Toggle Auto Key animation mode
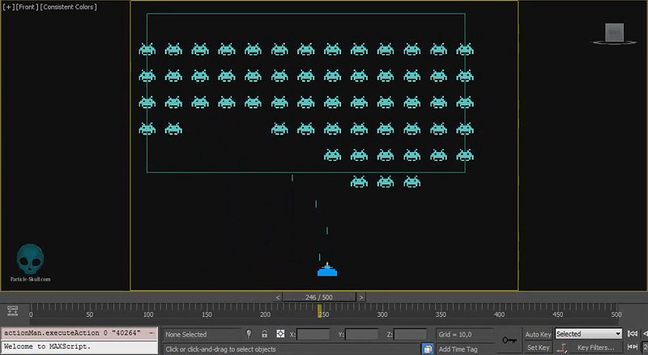This screenshot has height=355, width=648. pyautogui.click(x=538, y=334)
